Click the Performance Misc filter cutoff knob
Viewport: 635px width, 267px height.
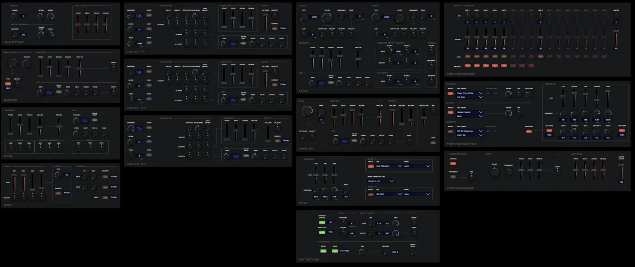pos(493,172)
